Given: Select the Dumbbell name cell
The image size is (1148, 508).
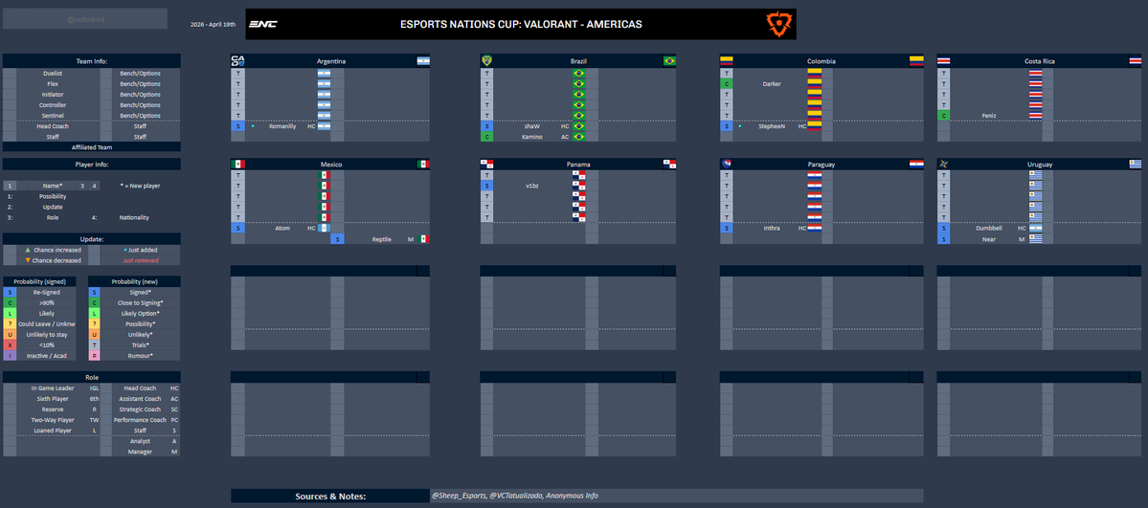Looking at the screenshot, I should pos(989,229).
